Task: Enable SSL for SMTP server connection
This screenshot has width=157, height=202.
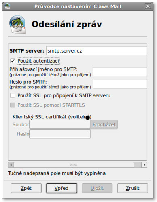Action: [13, 95]
